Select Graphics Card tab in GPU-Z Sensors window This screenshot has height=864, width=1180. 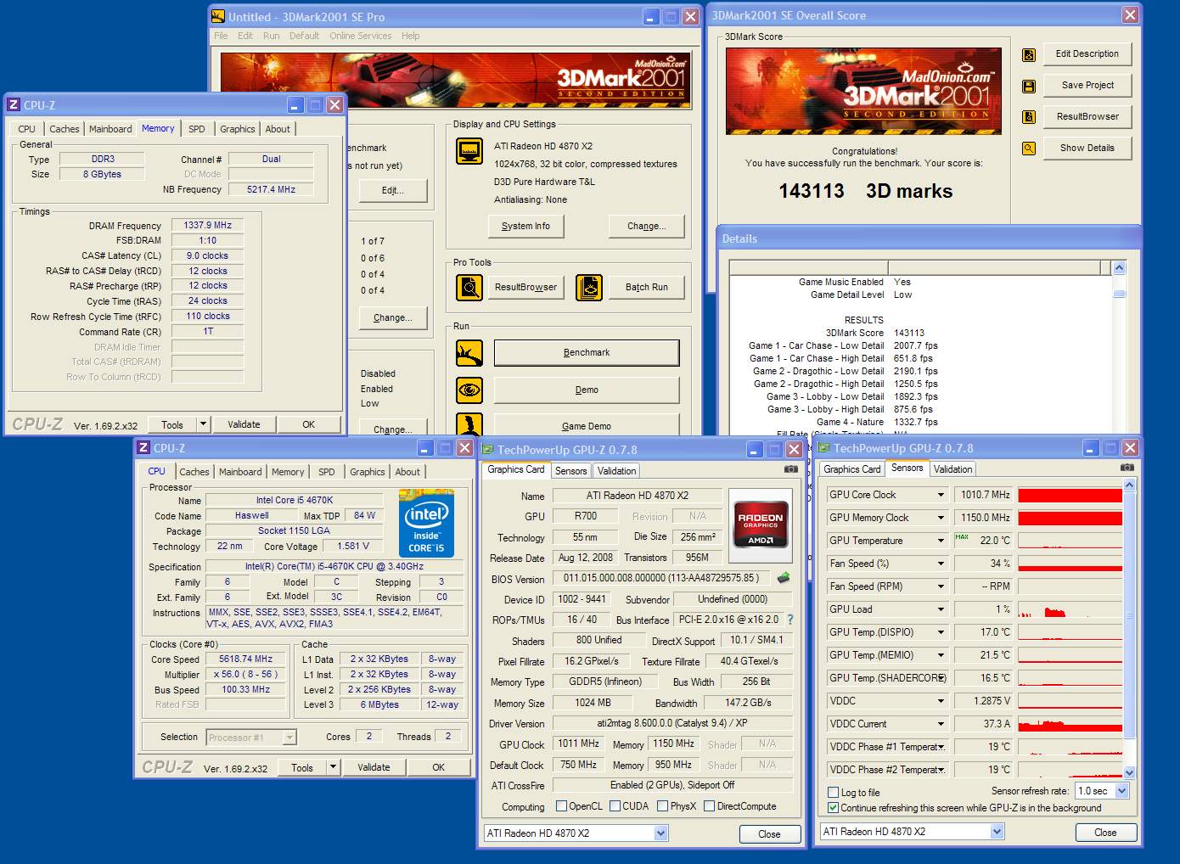click(x=852, y=469)
